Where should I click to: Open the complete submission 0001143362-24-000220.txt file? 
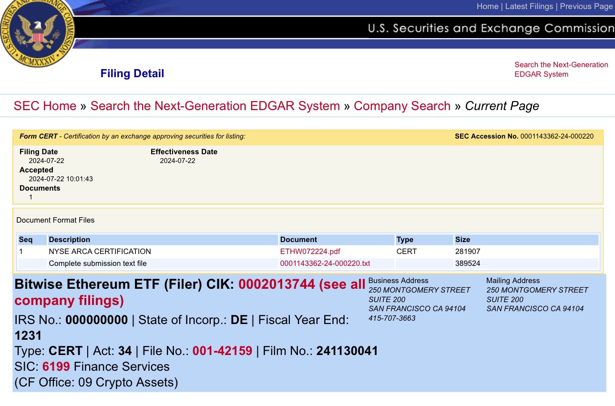click(x=325, y=263)
